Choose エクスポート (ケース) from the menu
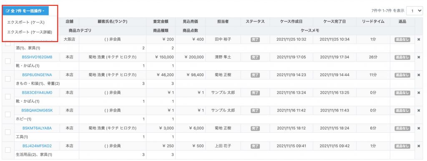 tap(26, 22)
